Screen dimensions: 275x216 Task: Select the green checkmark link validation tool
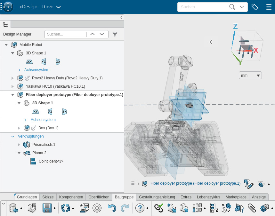click(x=158, y=208)
